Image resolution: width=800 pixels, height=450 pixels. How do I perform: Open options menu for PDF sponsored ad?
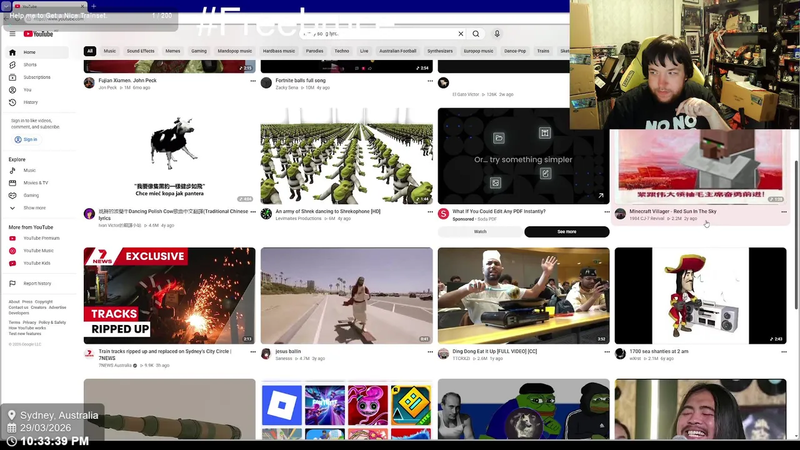(606, 212)
